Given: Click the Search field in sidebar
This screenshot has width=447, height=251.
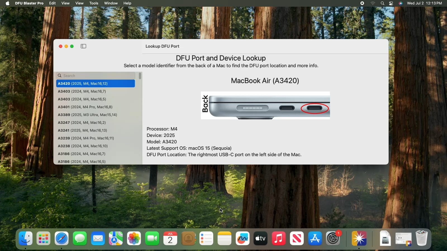Looking at the screenshot, I should [x=96, y=76].
